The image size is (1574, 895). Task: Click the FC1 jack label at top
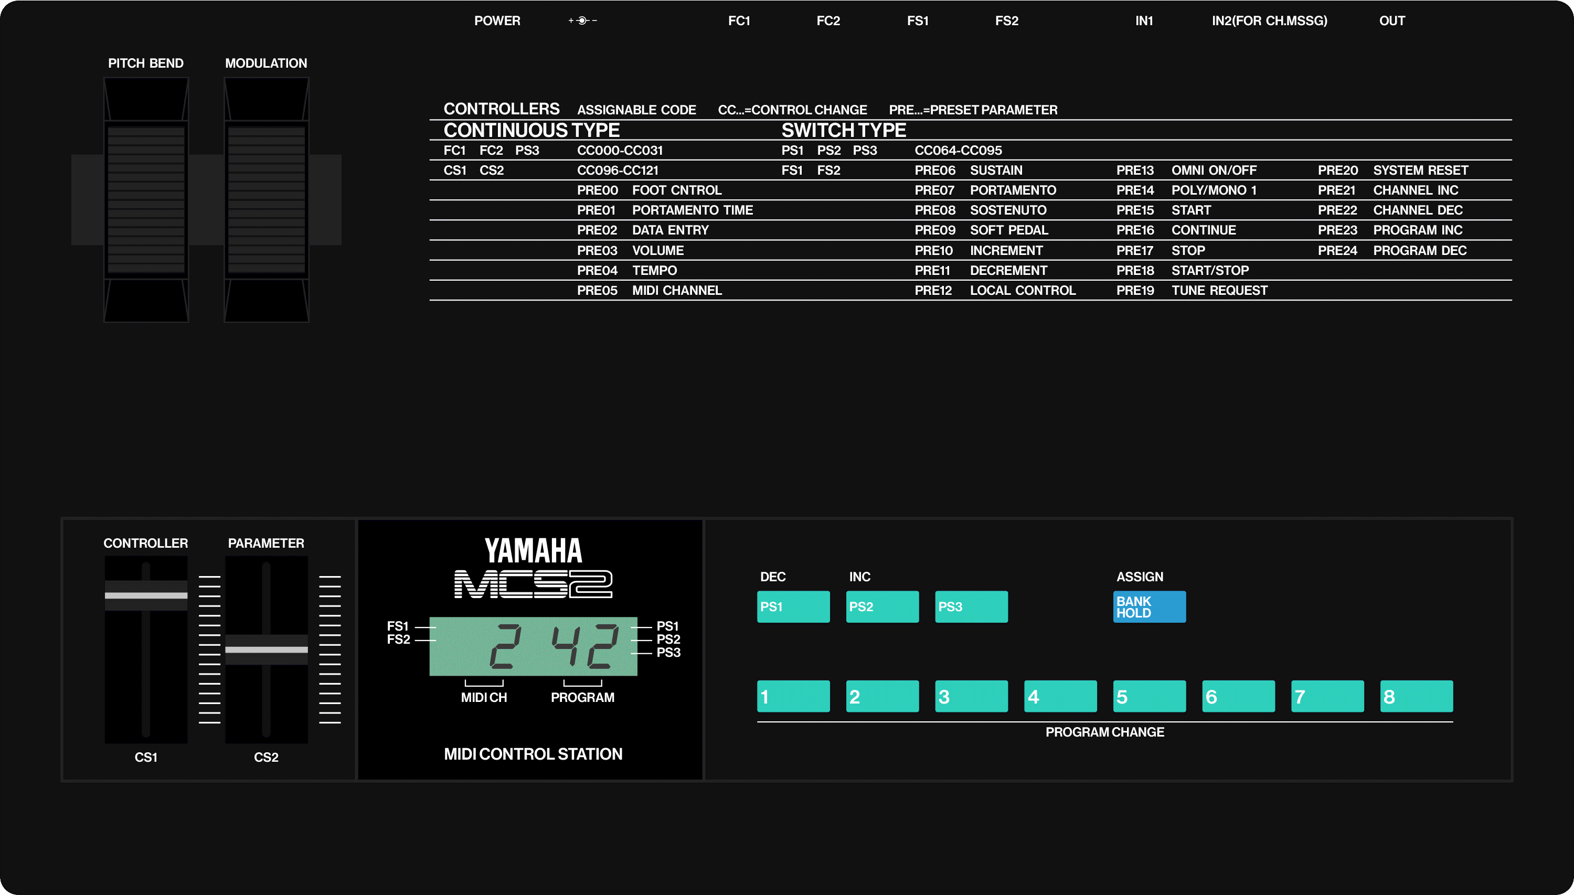tap(739, 20)
